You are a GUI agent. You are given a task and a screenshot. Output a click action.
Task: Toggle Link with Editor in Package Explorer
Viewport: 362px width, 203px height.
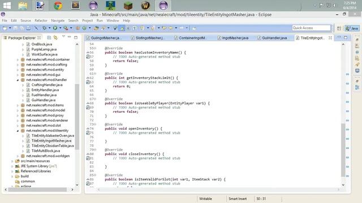(55, 38)
